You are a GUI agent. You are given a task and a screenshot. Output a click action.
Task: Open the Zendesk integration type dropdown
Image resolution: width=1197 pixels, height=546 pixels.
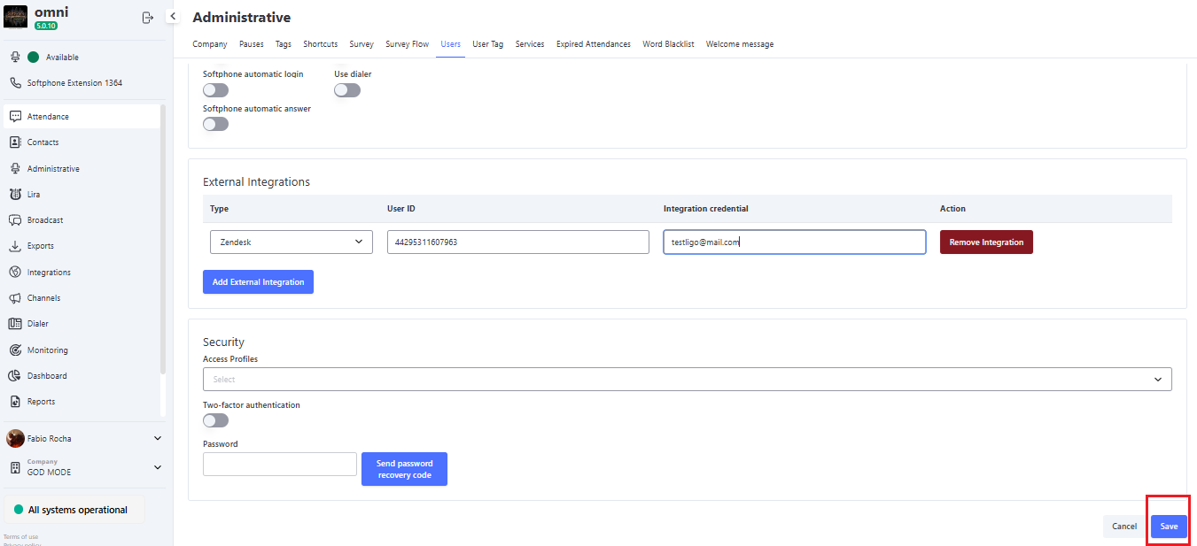(291, 242)
